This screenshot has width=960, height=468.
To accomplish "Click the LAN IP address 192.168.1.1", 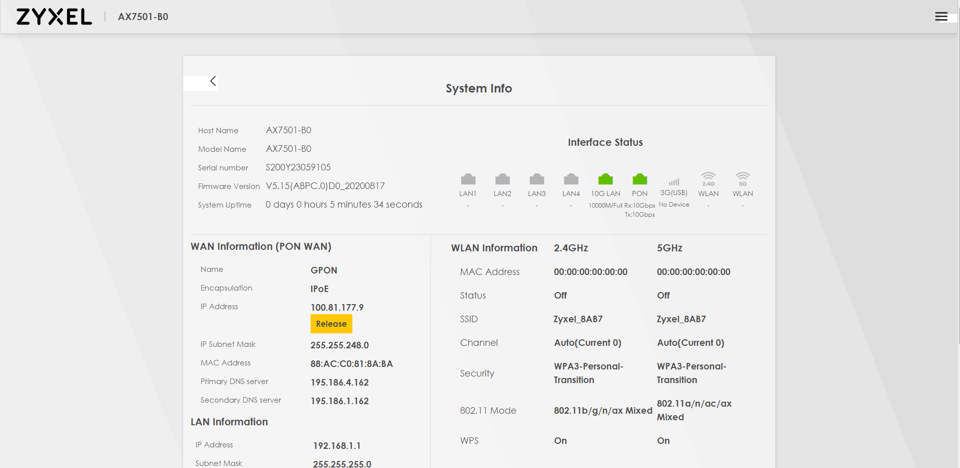I will [x=337, y=446].
